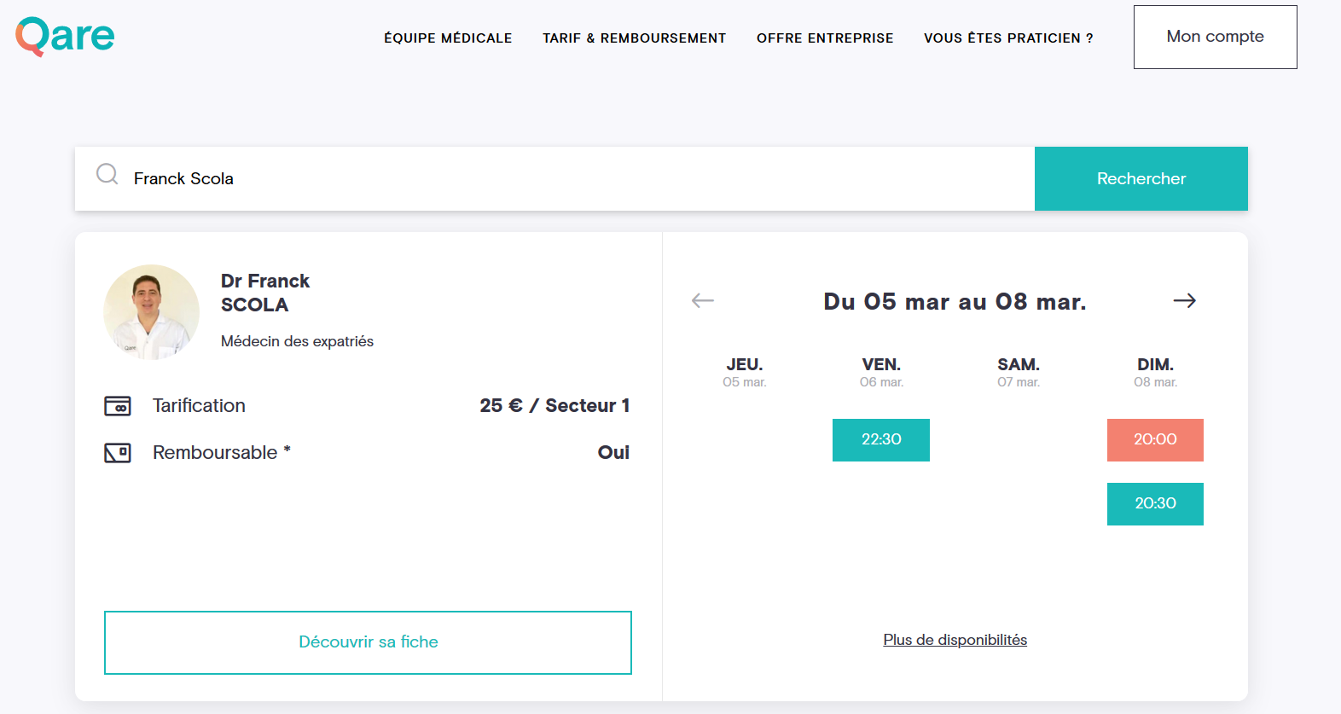This screenshot has height=714, width=1341.
Task: Open Offre Entreprise page
Action: [825, 38]
